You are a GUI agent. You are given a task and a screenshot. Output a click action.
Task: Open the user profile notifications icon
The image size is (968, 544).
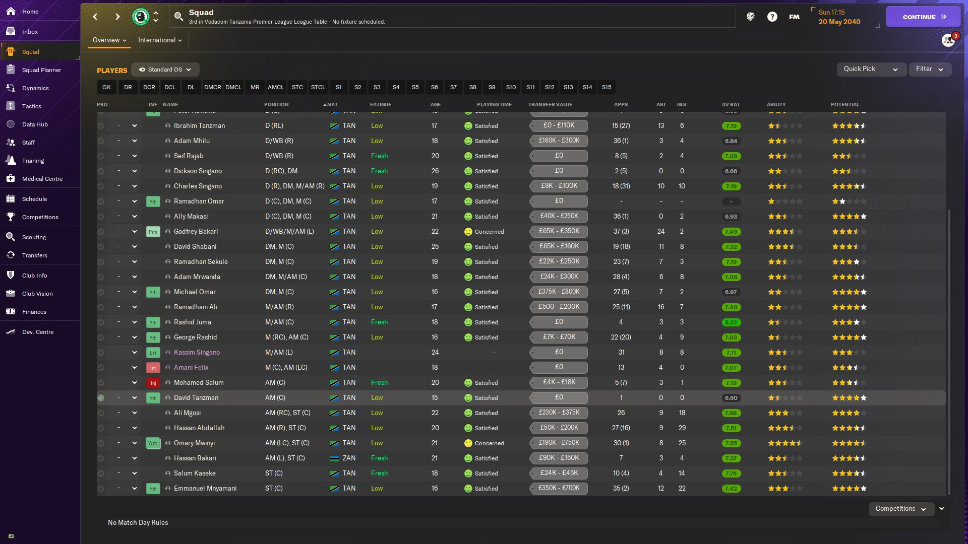tap(948, 40)
